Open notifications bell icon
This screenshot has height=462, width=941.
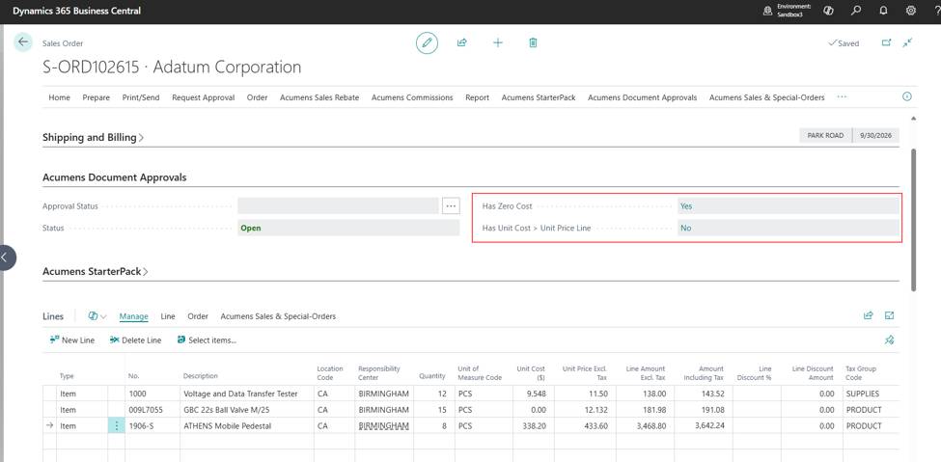[883, 11]
